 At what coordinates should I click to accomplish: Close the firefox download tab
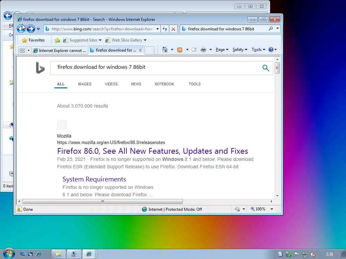[140, 50]
